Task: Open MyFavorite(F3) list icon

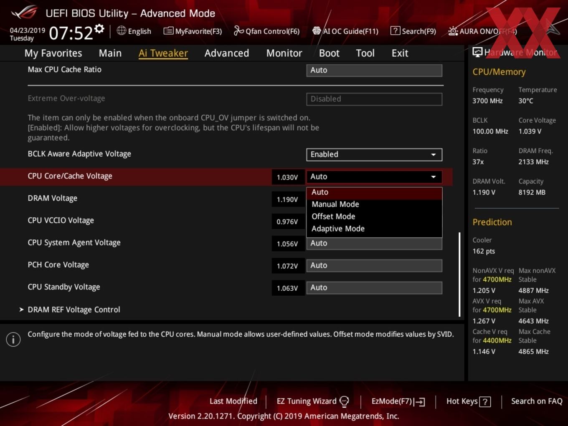Action: point(168,30)
